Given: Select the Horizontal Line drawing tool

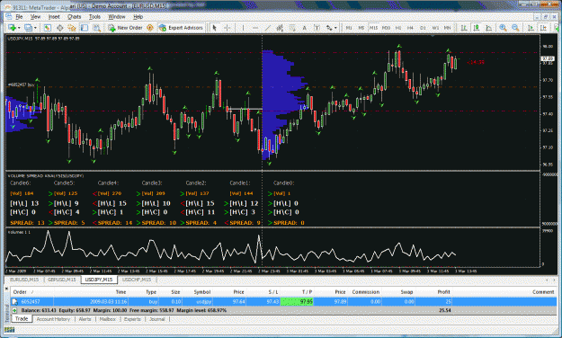Looking at the screenshot, I should point(255,28).
